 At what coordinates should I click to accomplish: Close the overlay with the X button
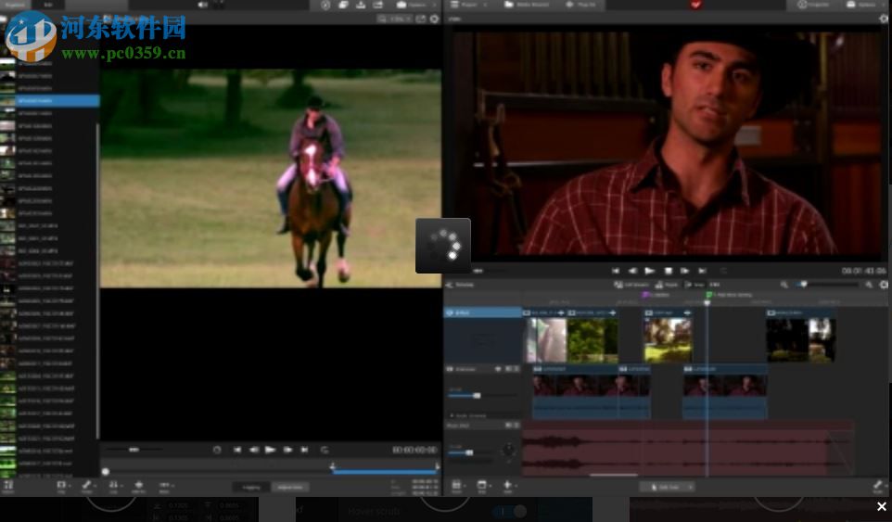pos(881,506)
